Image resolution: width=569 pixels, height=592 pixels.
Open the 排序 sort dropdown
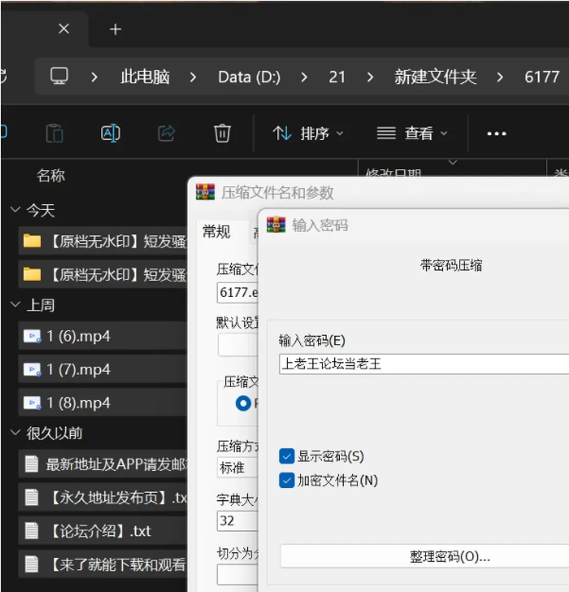click(308, 133)
